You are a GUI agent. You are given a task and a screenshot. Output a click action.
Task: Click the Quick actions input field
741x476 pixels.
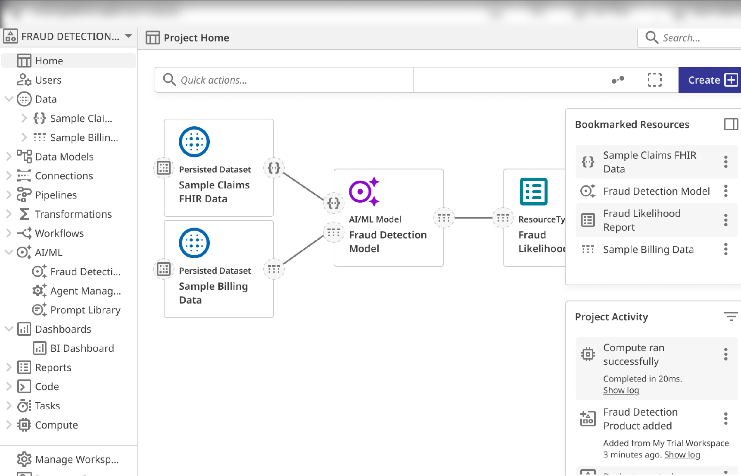click(x=284, y=80)
